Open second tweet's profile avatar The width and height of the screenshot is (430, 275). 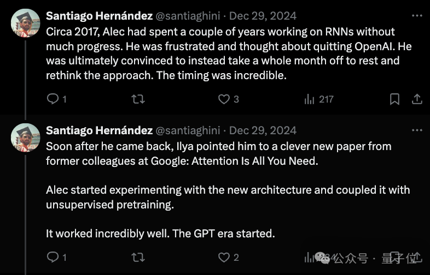coord(26,137)
